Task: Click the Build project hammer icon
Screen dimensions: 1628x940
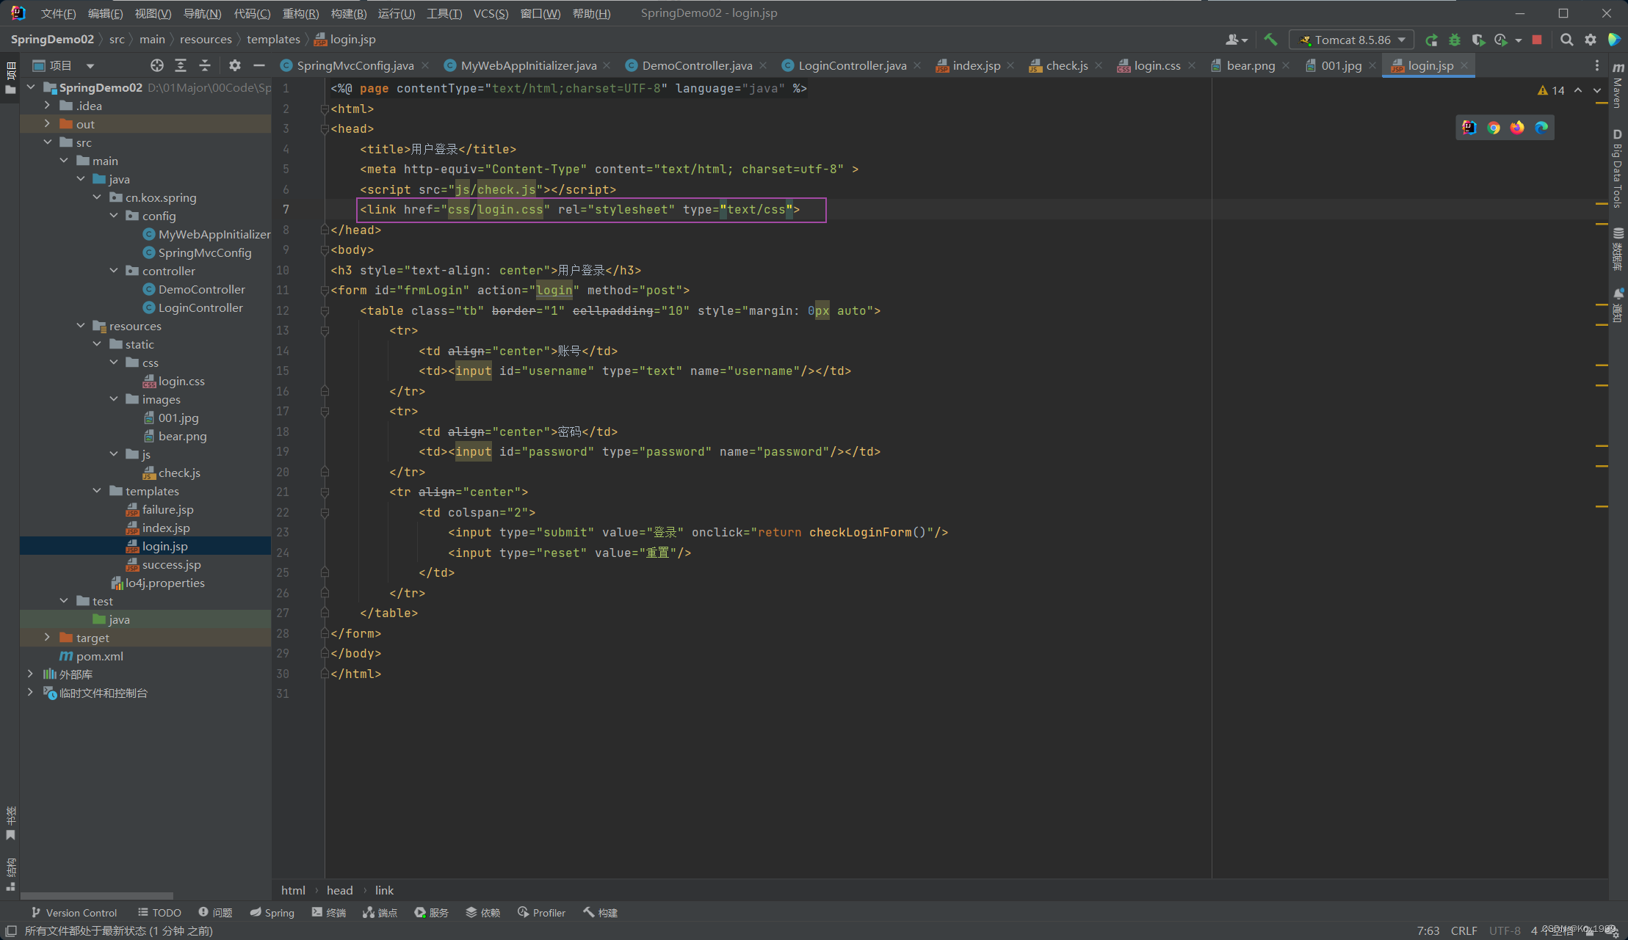Action: 1271,40
